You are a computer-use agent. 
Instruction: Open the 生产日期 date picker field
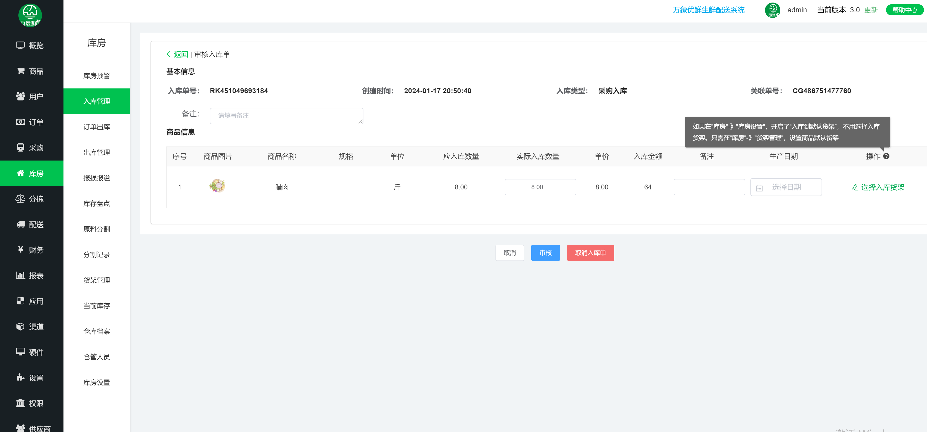point(786,187)
